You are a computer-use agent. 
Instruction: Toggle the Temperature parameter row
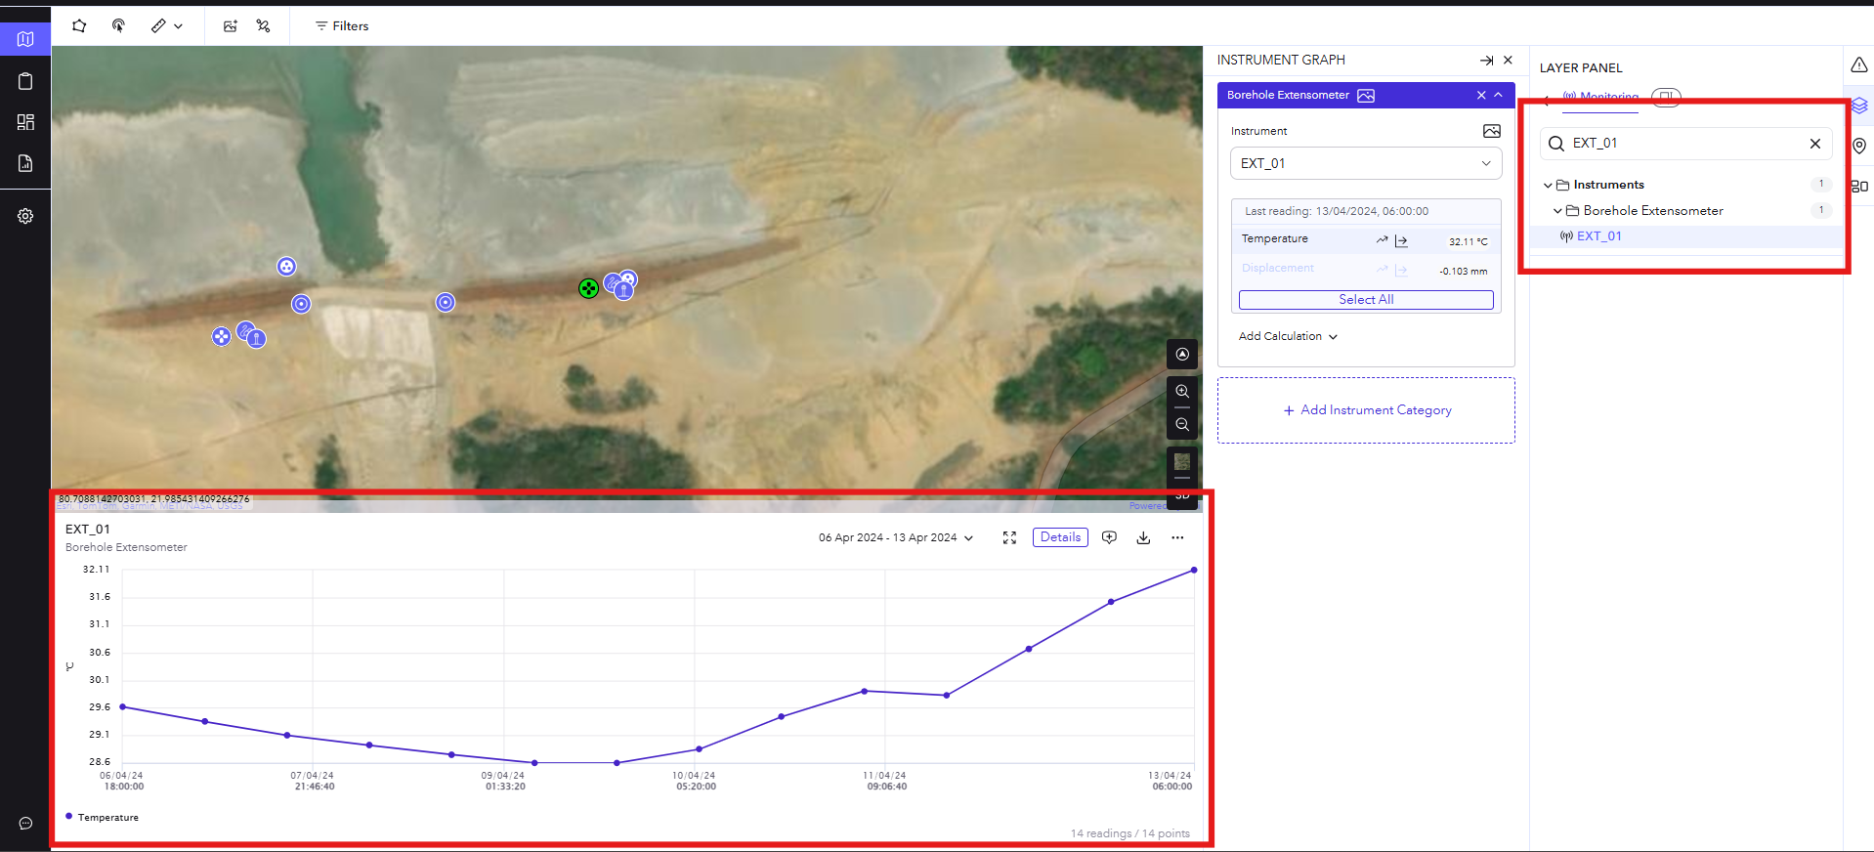1366,239
